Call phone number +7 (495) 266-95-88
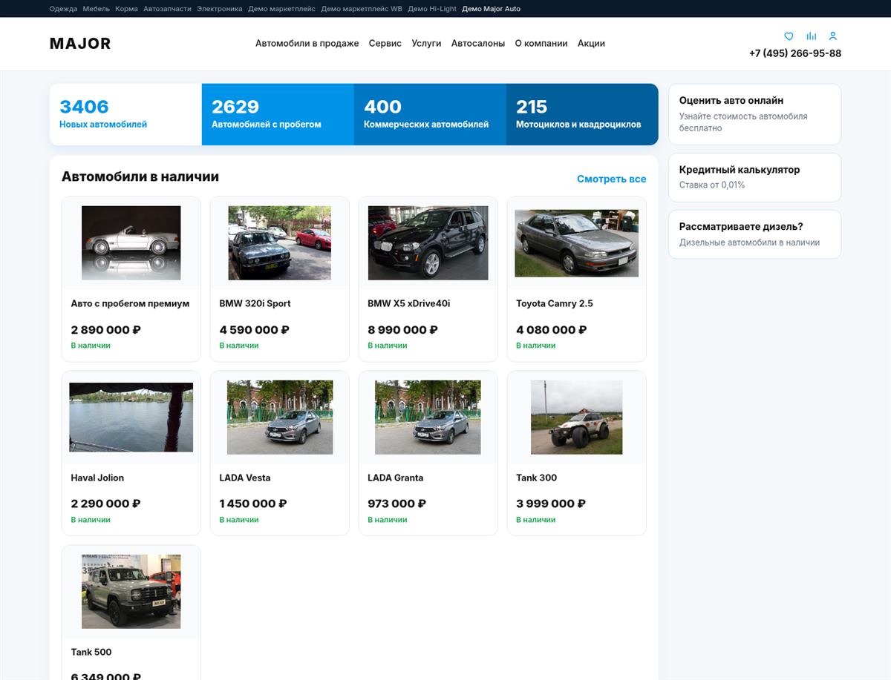Viewport: 891px width, 680px height. [795, 53]
